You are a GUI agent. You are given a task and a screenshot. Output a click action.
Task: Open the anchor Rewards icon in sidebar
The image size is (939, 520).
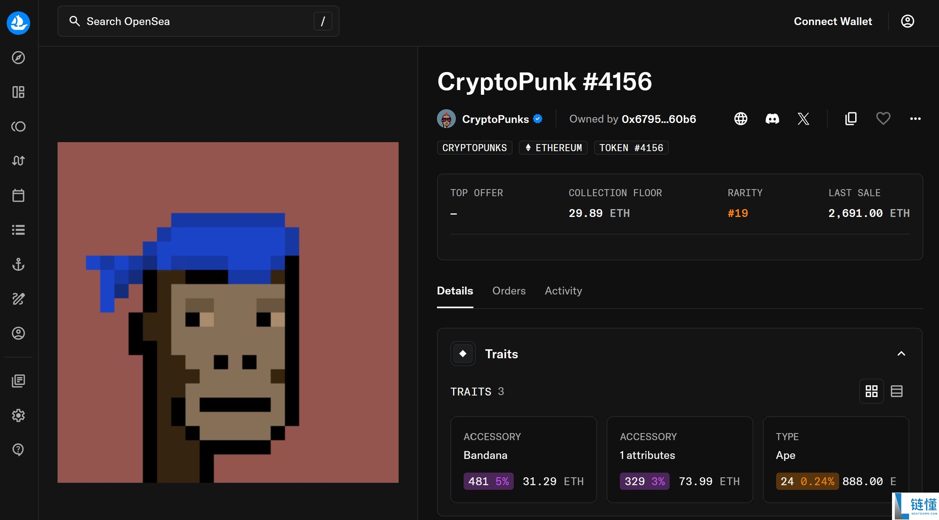[18, 264]
